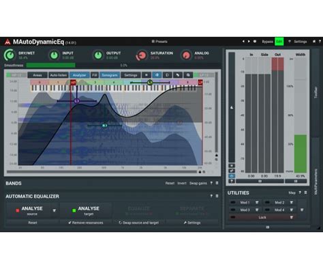Select the cyan band node on graph
Image resolution: width=323 pixels, height=269 pixels.
point(105,126)
